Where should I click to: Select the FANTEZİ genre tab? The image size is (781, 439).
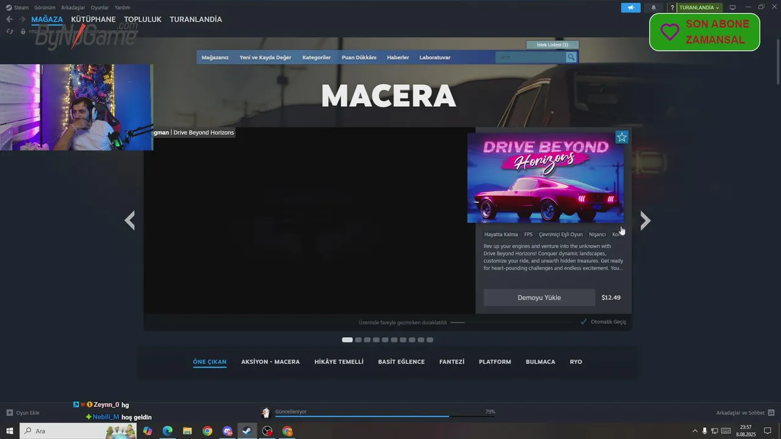point(452,362)
